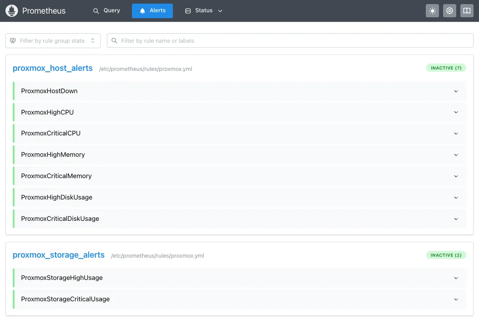
Task: Open the proxmox_storage_alerts group link
Action: pyautogui.click(x=59, y=255)
